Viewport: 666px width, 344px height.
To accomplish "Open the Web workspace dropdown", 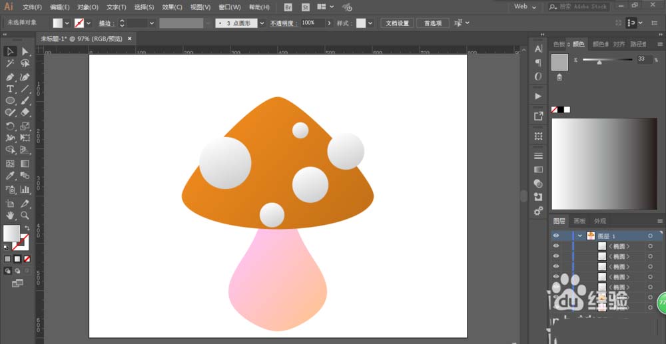I will click(525, 7).
